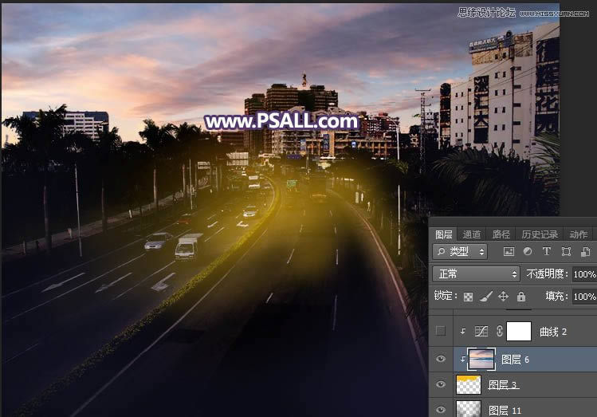Click the type layer filter icon
This screenshot has height=417, width=597.
pyautogui.click(x=547, y=252)
